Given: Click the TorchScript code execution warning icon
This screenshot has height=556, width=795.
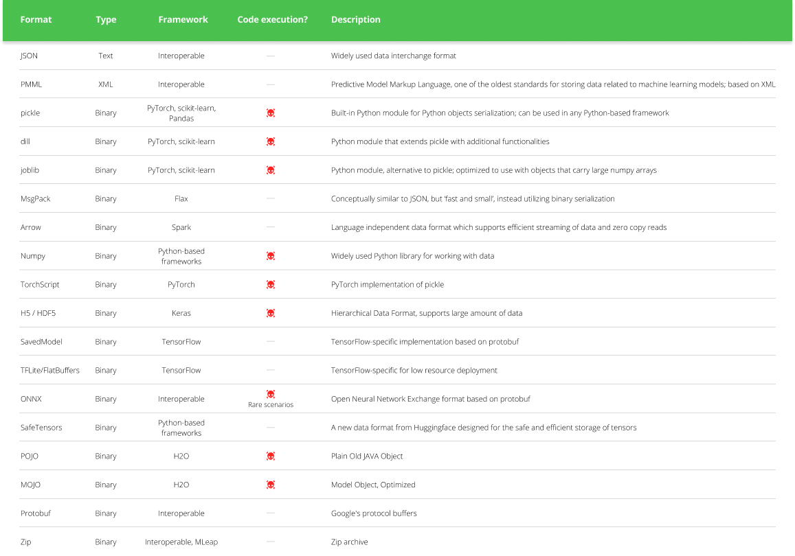Looking at the screenshot, I should 271,284.
